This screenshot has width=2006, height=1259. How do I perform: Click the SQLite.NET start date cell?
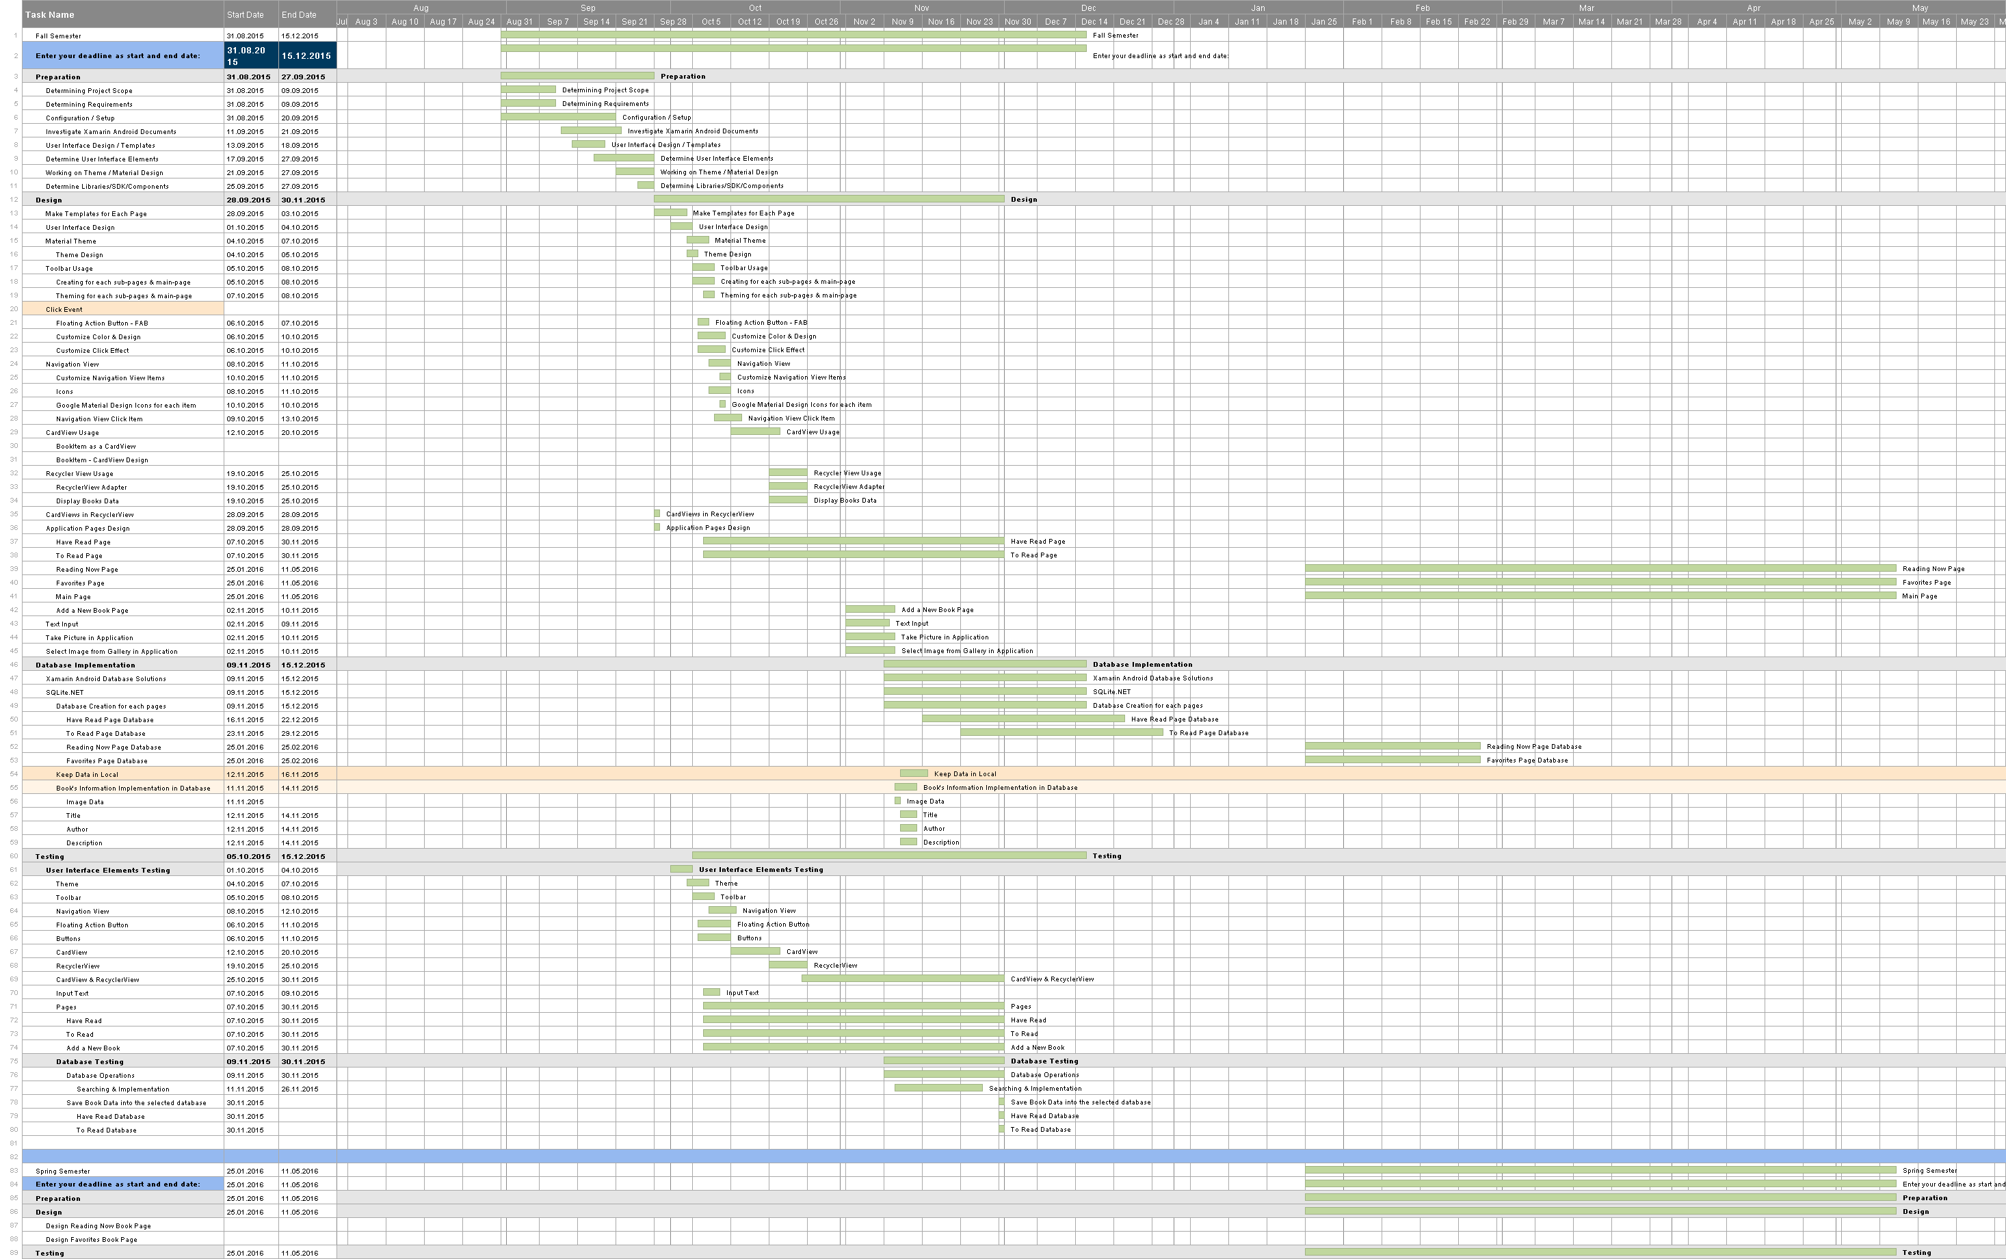tap(245, 692)
